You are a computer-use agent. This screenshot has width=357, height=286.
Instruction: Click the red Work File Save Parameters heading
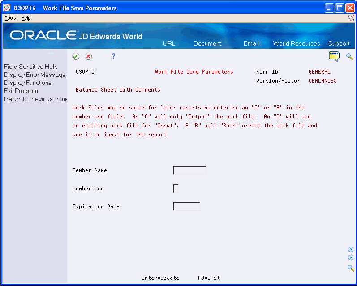pyautogui.click(x=194, y=72)
